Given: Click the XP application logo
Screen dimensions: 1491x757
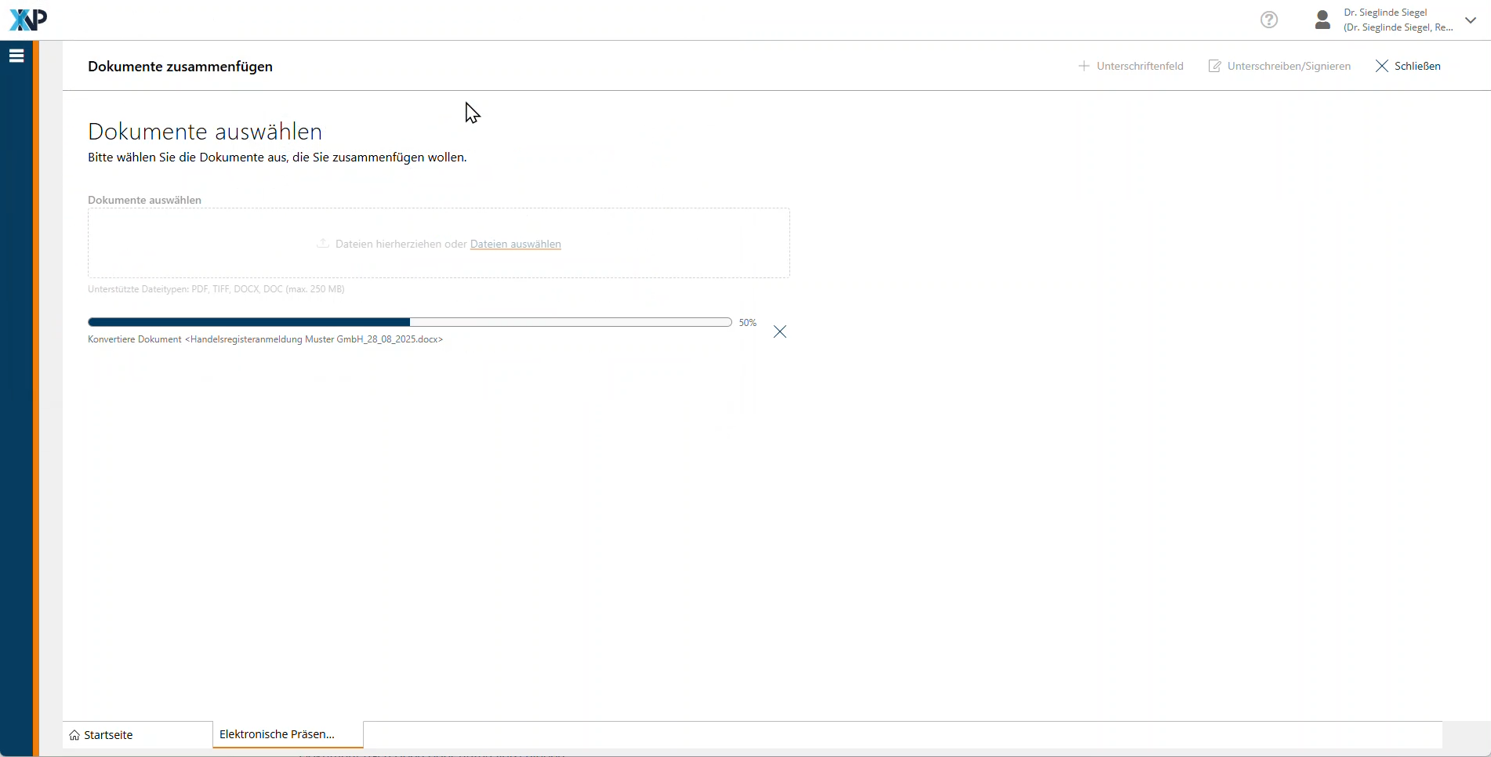Looking at the screenshot, I should [x=28, y=20].
